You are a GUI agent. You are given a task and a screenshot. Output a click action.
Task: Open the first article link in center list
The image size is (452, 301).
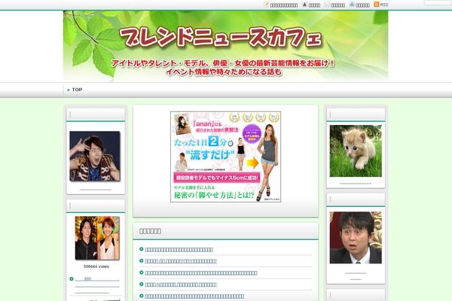pos(179,250)
